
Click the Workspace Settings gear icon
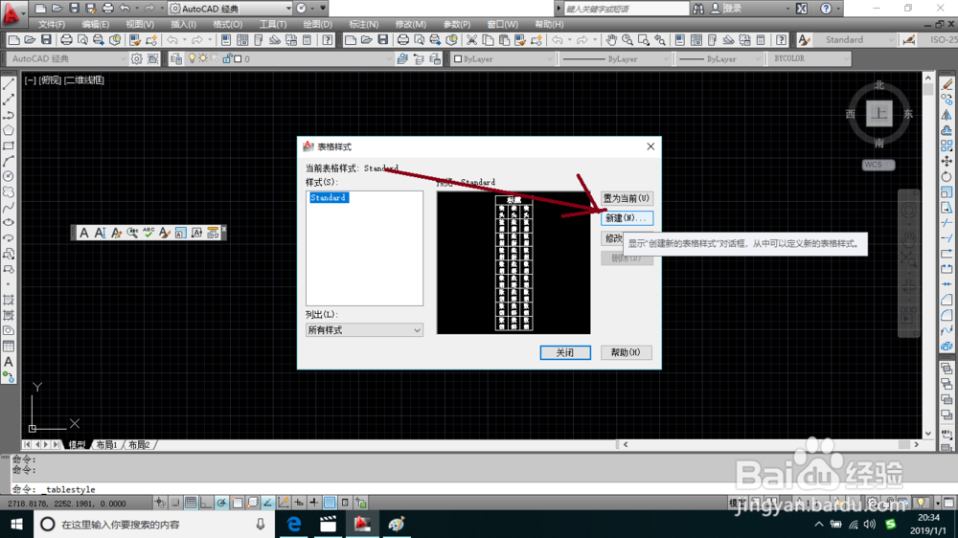[137, 58]
